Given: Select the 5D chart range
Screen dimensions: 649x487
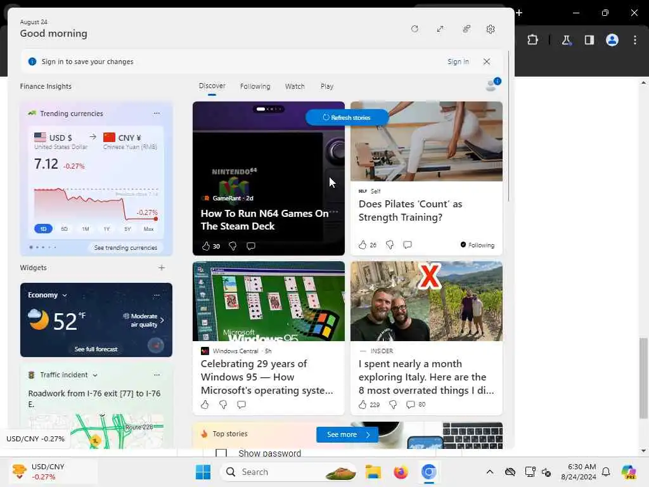Looking at the screenshot, I should [x=64, y=228].
